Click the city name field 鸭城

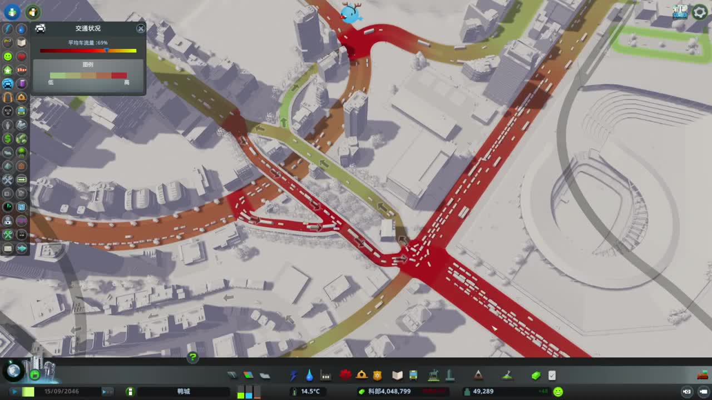click(x=184, y=392)
